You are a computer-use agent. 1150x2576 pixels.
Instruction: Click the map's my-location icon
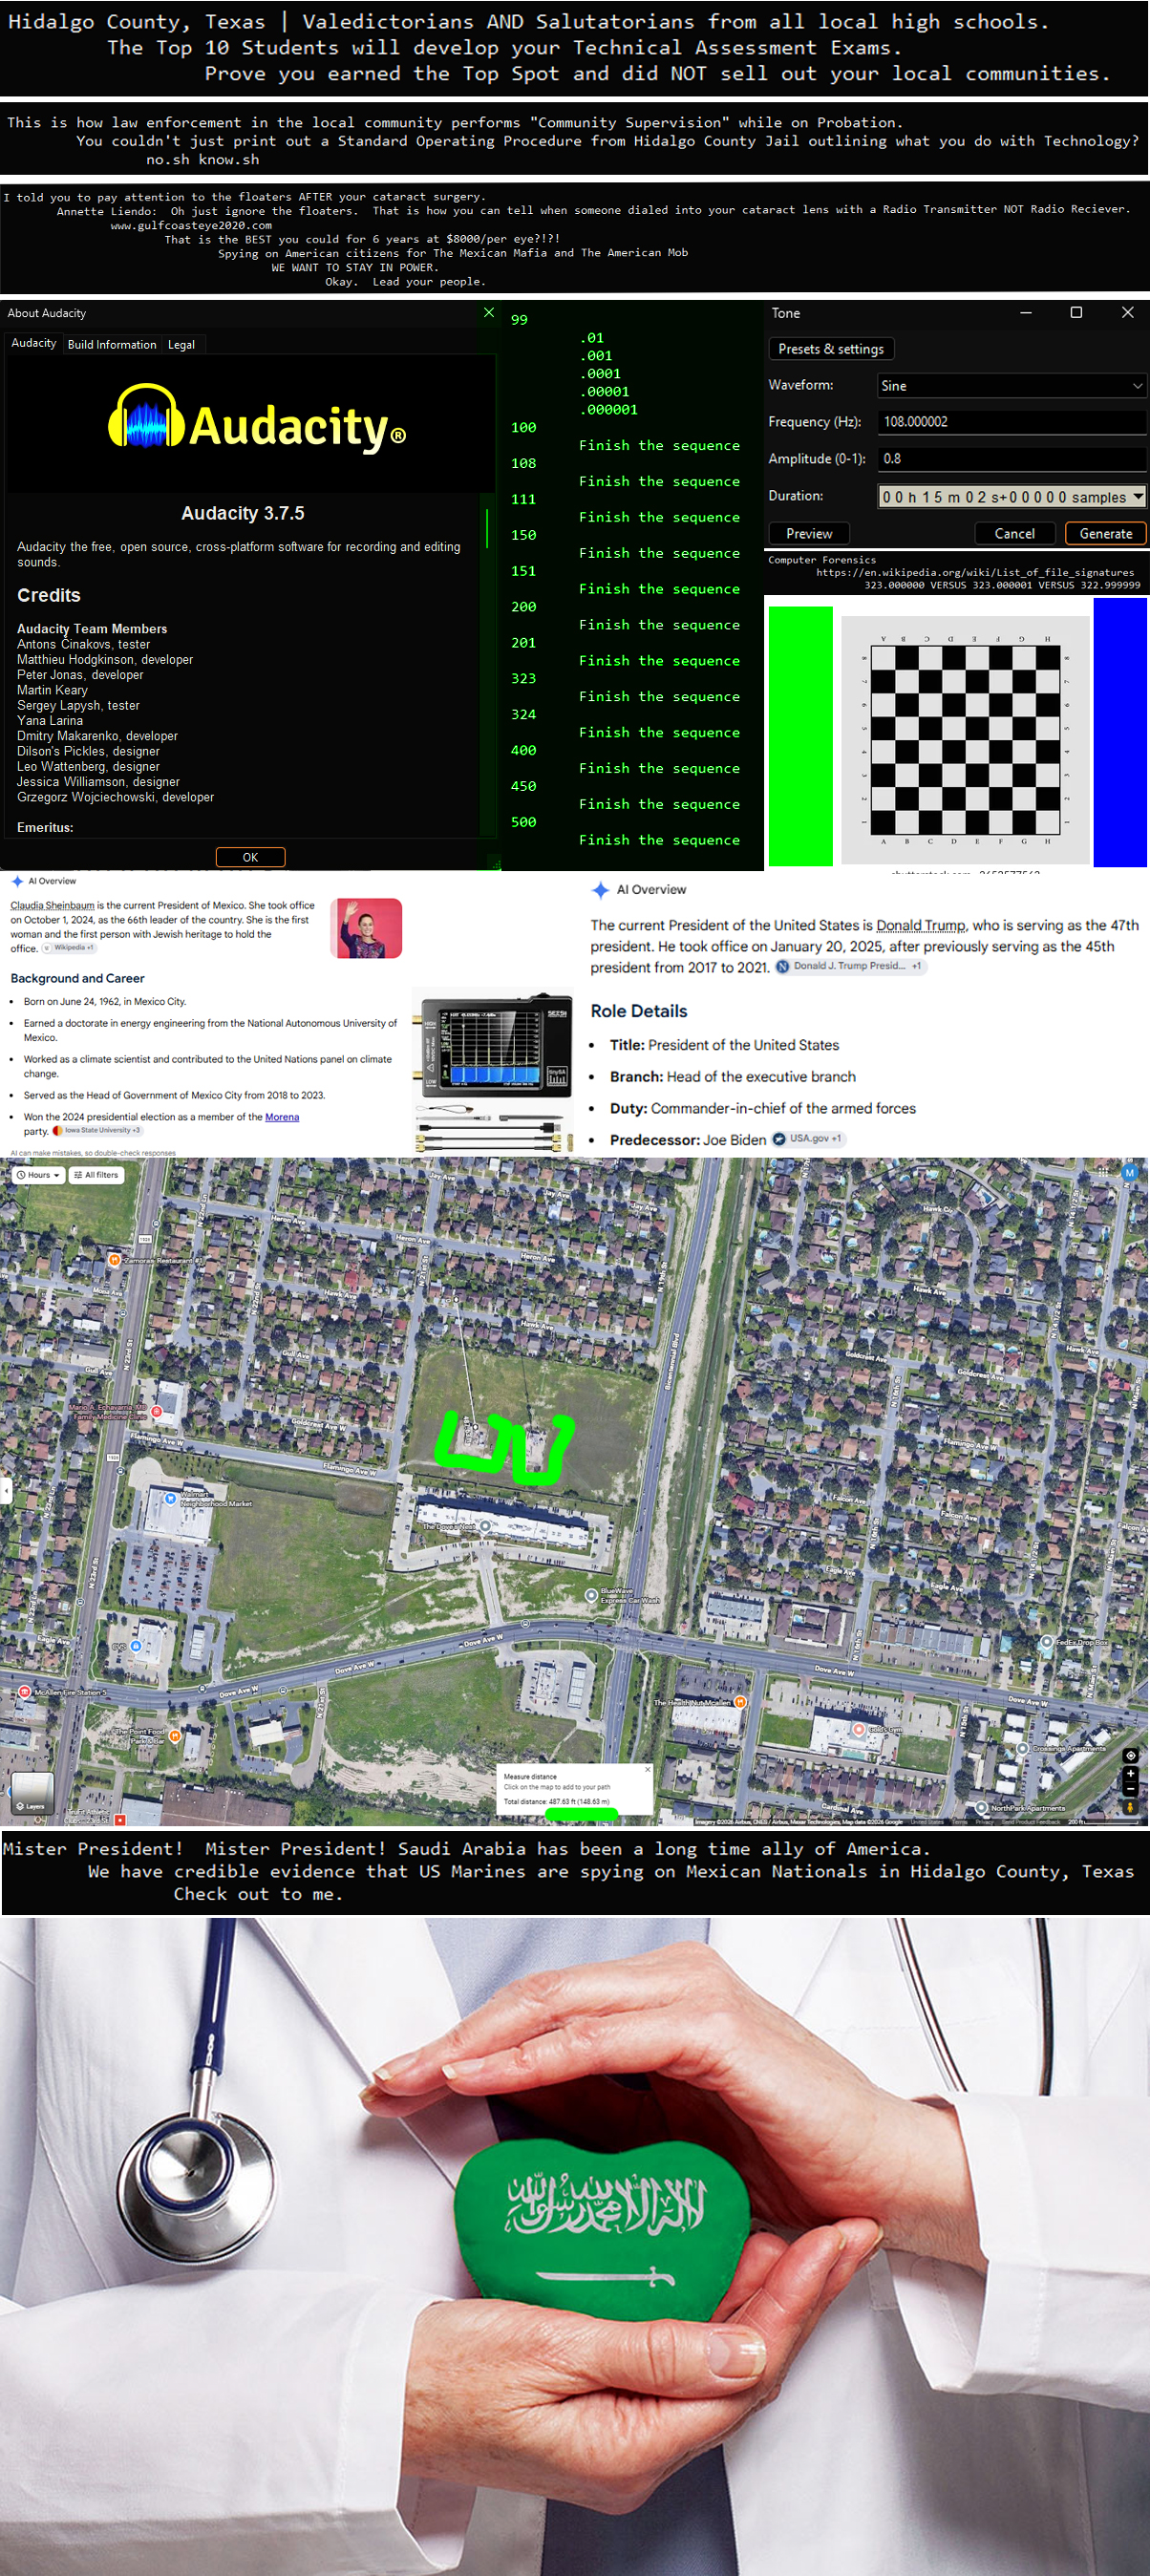point(1130,1755)
